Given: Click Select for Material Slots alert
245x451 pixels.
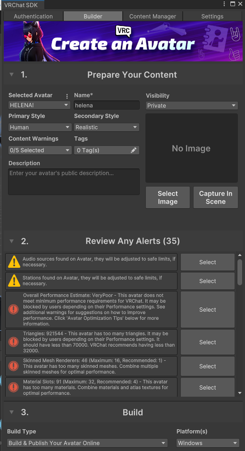Looking at the screenshot, I should pyautogui.click(x=208, y=387).
